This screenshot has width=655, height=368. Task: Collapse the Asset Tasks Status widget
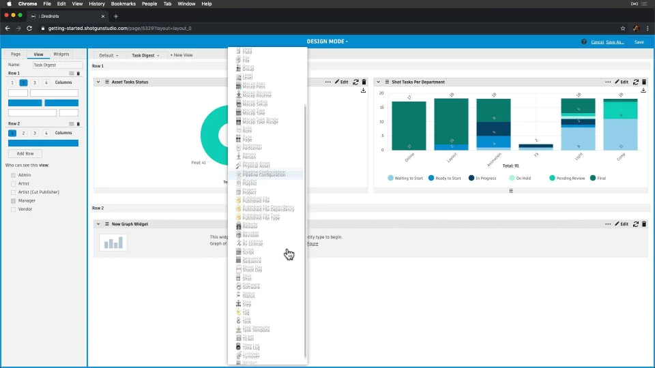click(98, 82)
